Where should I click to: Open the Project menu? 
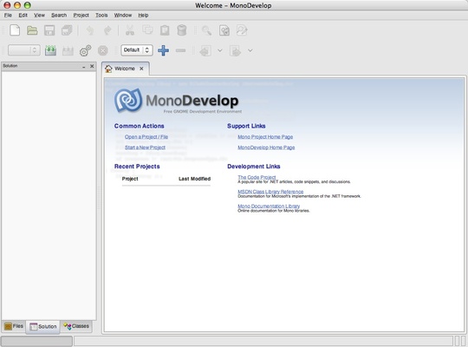click(81, 15)
